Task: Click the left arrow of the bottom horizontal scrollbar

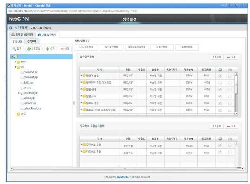Action: [12, 168]
